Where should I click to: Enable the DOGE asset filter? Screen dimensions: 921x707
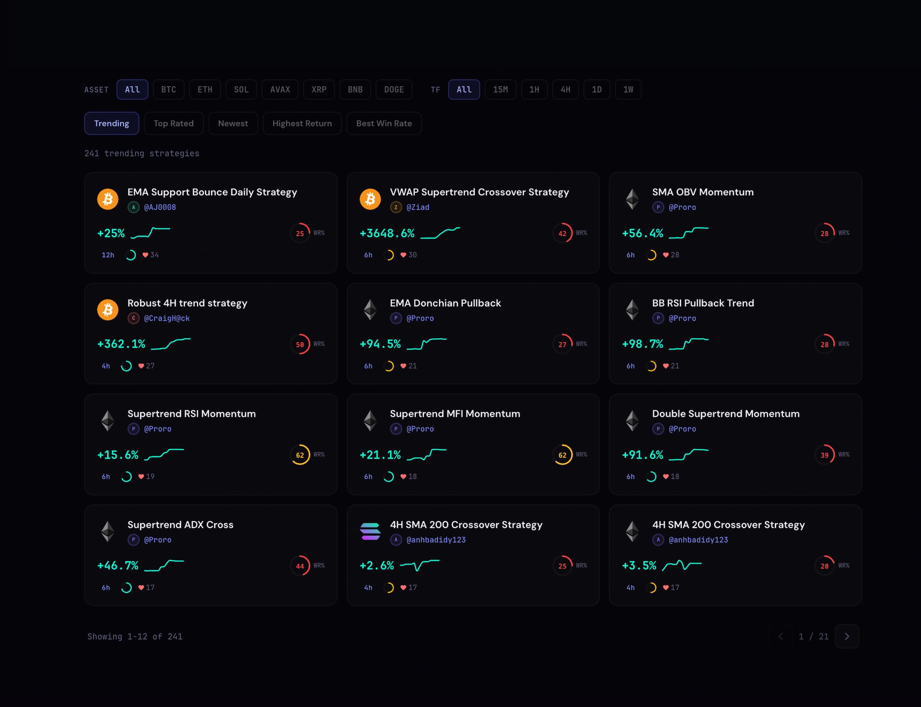click(x=394, y=89)
